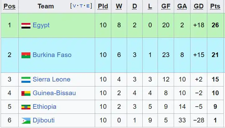Screen dimensions: 225x128
Task: Click the Burkina Faso flag icon
Action: tap(26, 55)
